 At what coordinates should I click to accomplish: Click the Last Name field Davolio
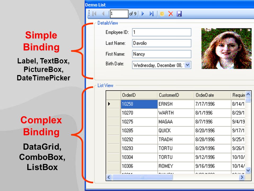coord(162,43)
